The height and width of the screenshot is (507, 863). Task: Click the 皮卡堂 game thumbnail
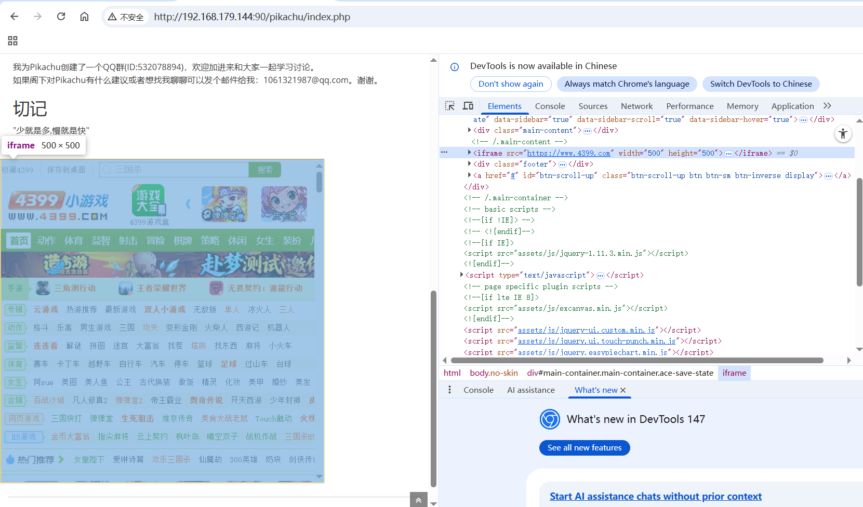[284, 204]
